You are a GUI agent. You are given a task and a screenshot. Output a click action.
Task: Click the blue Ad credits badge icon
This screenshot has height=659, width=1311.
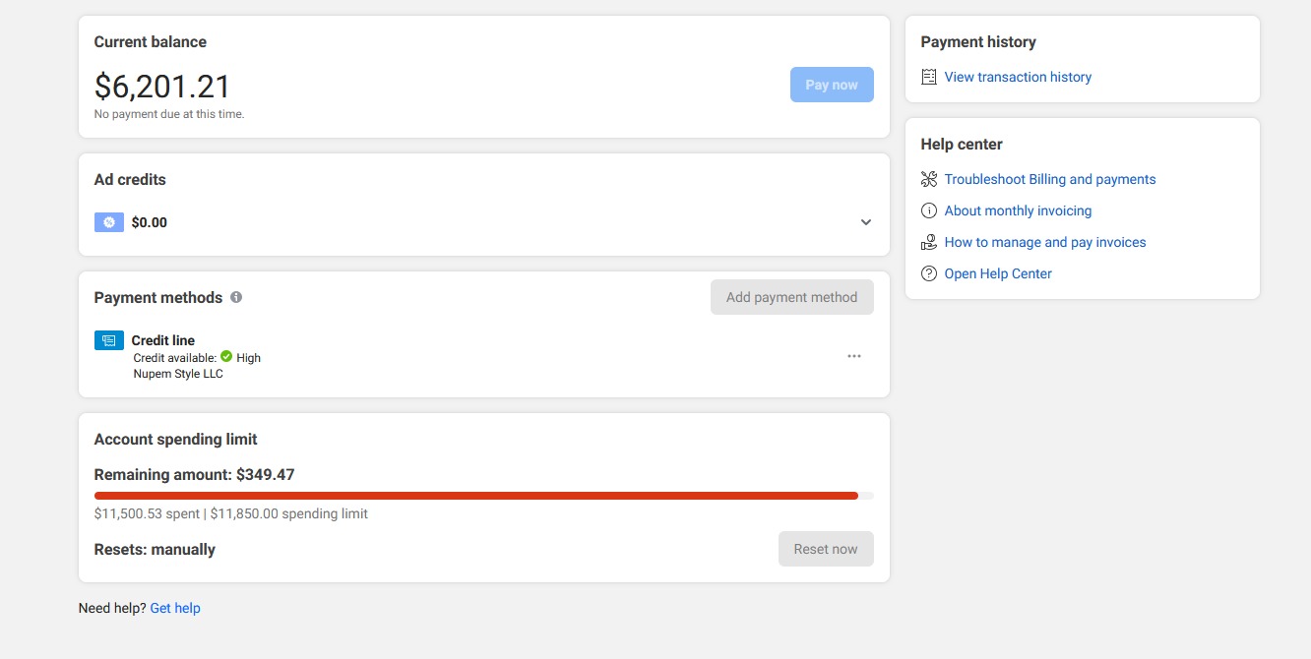coord(108,222)
